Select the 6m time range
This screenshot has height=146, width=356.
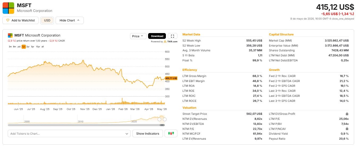[15, 47]
